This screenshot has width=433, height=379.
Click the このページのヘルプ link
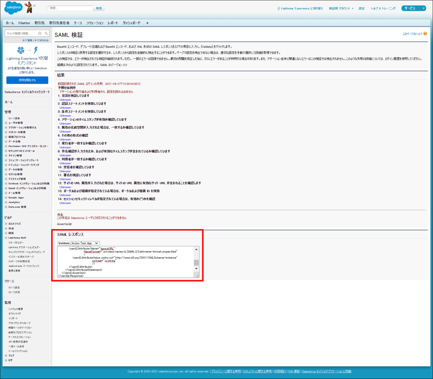point(412,34)
